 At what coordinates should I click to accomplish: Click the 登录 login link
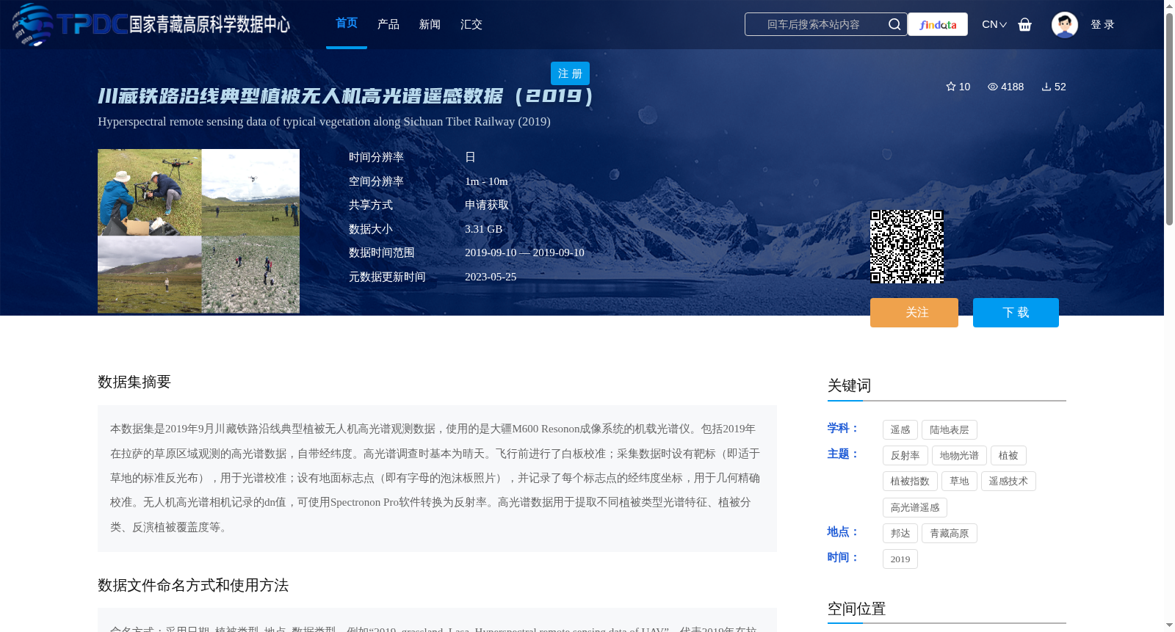pos(1102,24)
